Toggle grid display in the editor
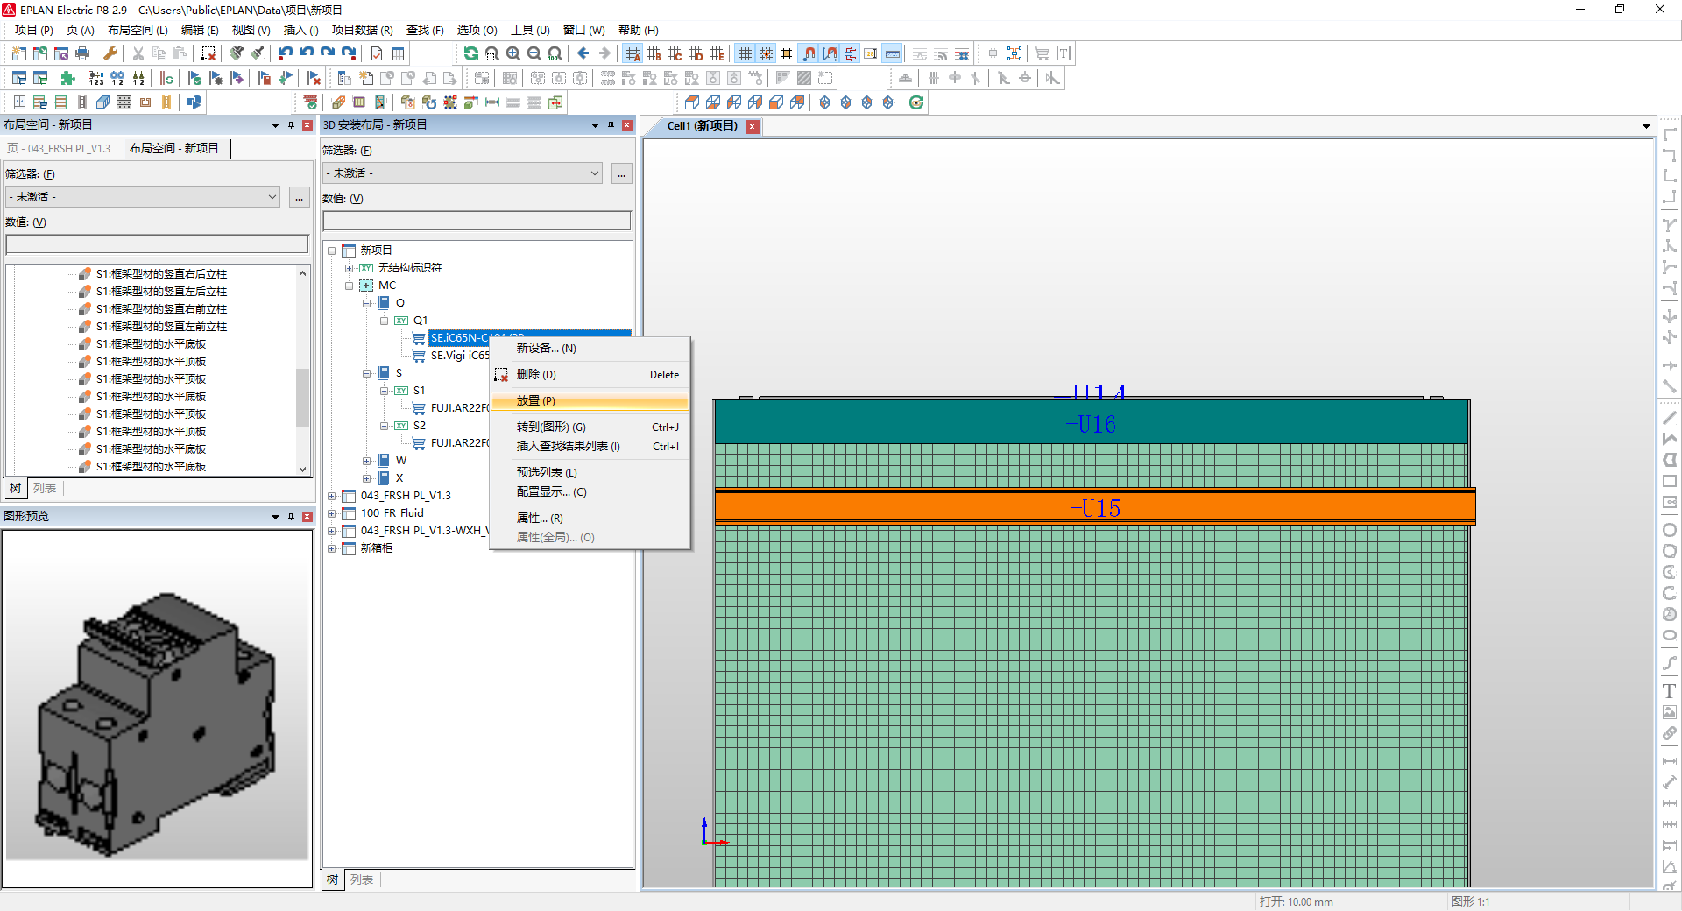Image resolution: width=1682 pixels, height=911 pixels. pos(744,53)
